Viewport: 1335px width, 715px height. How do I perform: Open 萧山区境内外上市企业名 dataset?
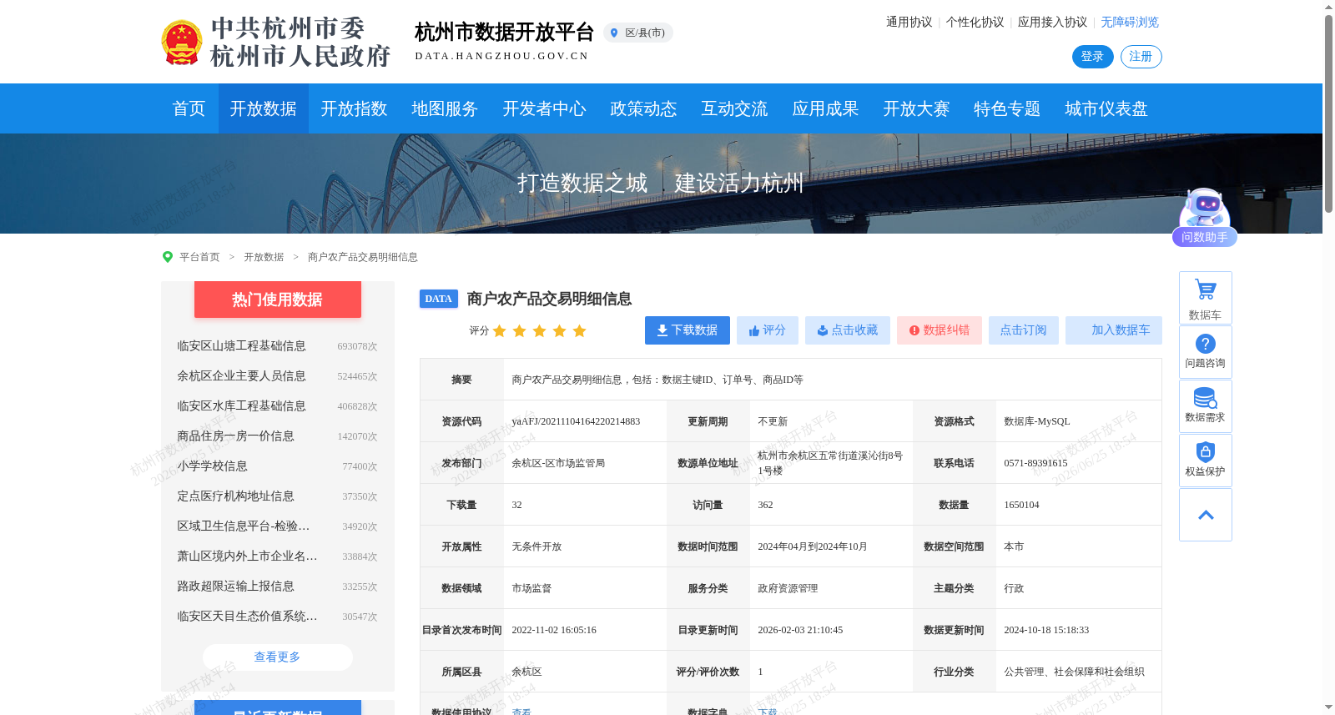pyautogui.click(x=248, y=556)
